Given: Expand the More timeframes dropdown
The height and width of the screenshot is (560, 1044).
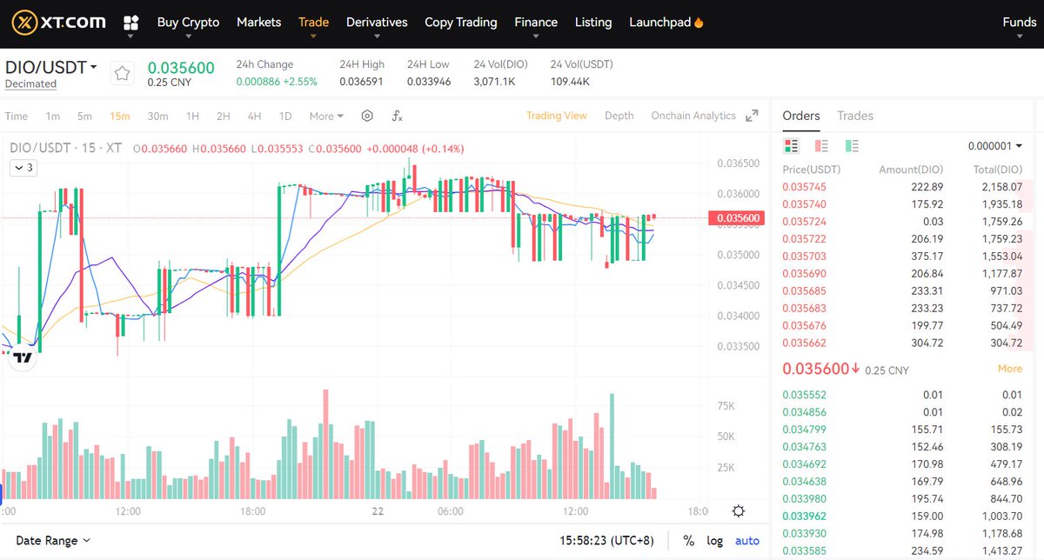Looking at the screenshot, I should pyautogui.click(x=326, y=116).
